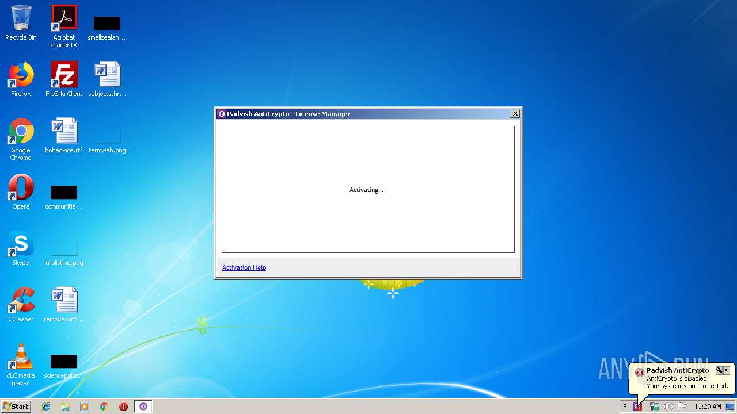The width and height of the screenshot is (737, 414).
Task: Open Padvish AntiCrypto tray icon
Action: pos(637,407)
